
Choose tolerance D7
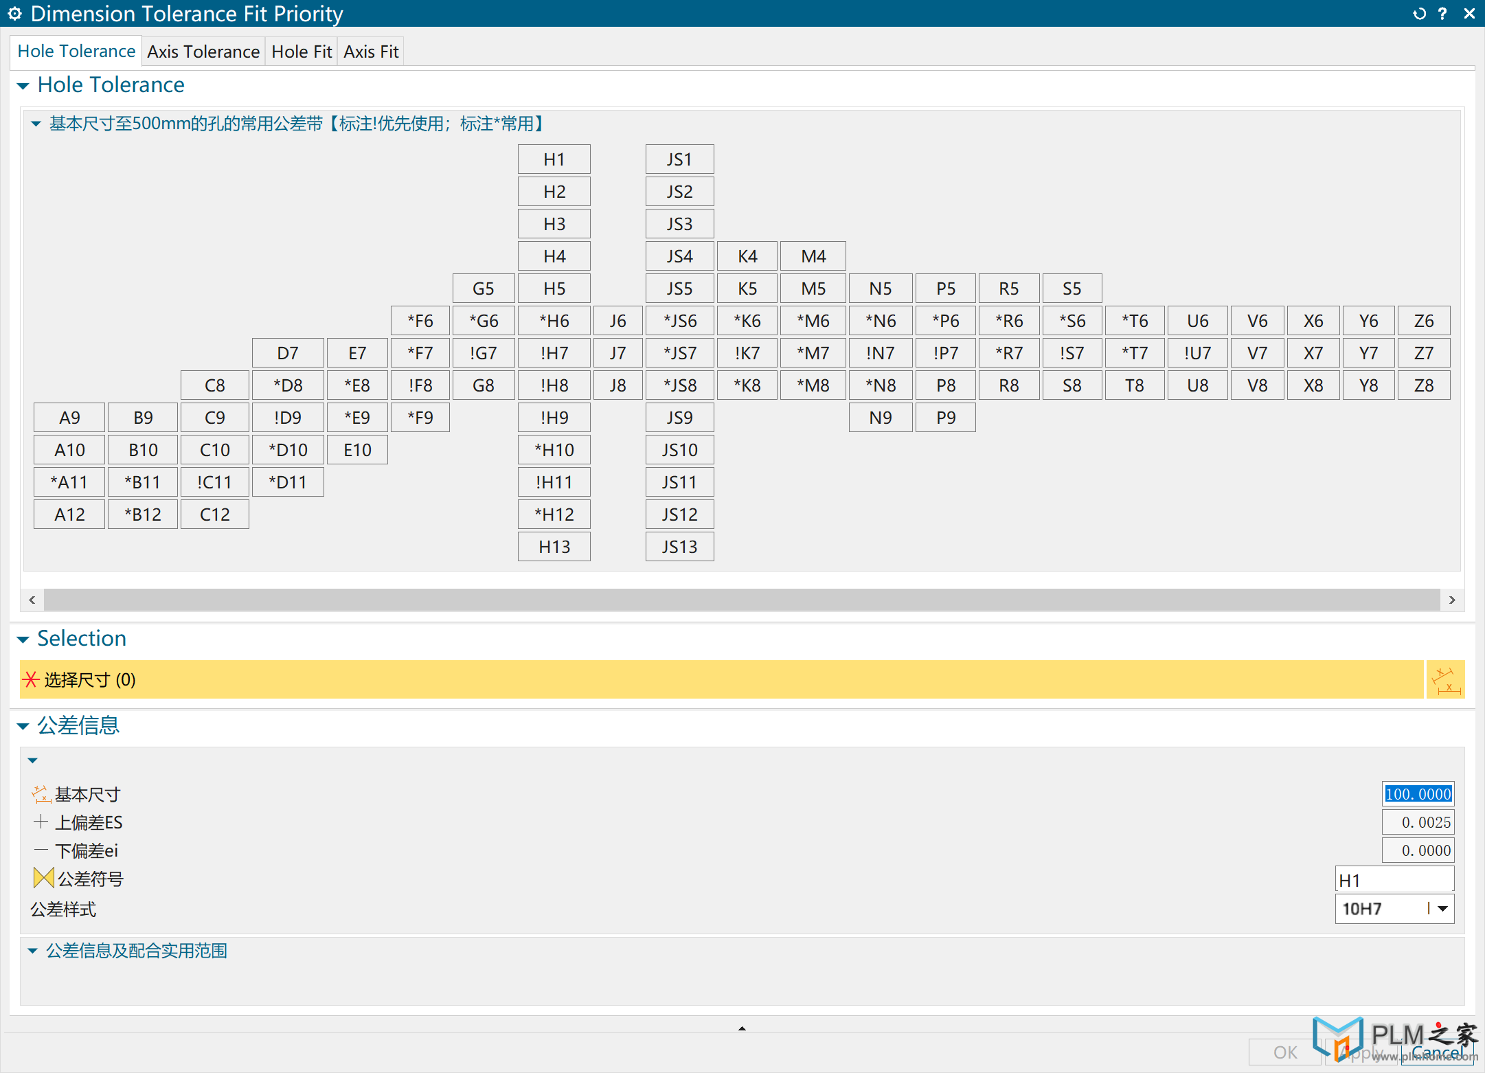coord(287,353)
